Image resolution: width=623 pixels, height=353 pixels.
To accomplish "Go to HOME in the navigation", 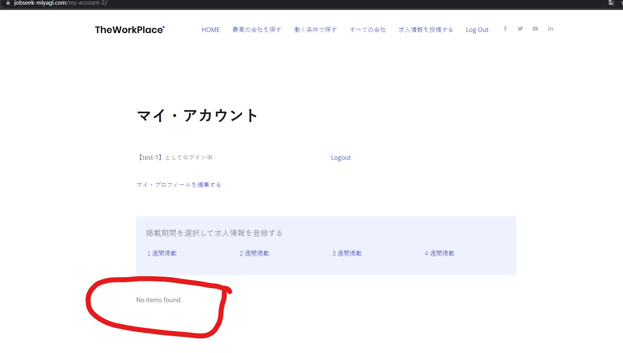I will click(x=211, y=30).
